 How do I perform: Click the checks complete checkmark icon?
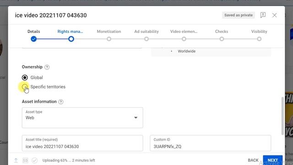tap(35, 160)
